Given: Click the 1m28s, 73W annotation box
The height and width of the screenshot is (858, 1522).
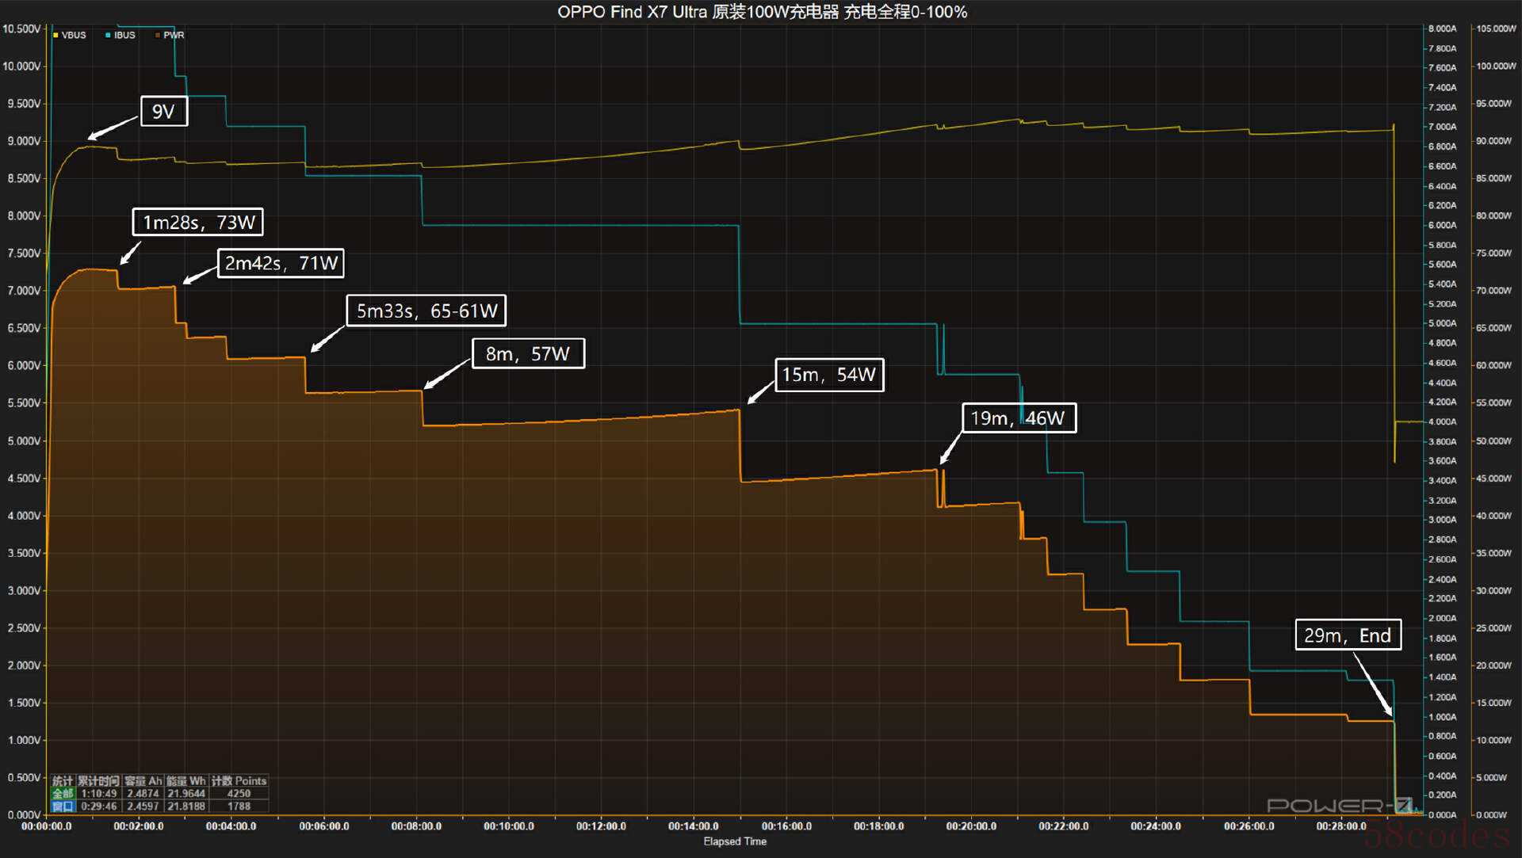Looking at the screenshot, I should tap(197, 222).
